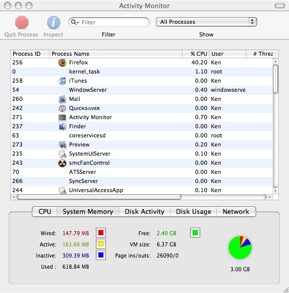Viewport: 289px width, 293px height.
Task: Click the Mail process icon
Action: coord(62,99)
